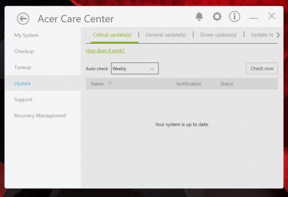Click the Status column header
This screenshot has width=288, height=197.
point(226,84)
